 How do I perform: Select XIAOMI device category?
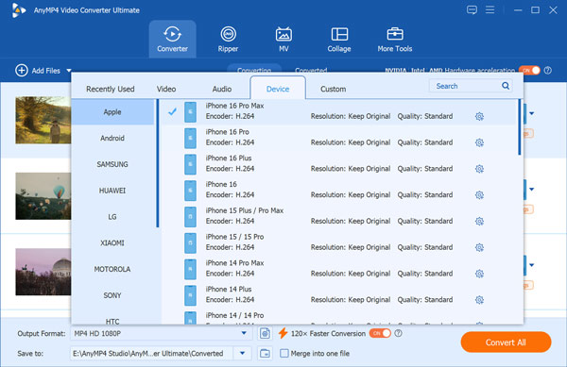[112, 242]
